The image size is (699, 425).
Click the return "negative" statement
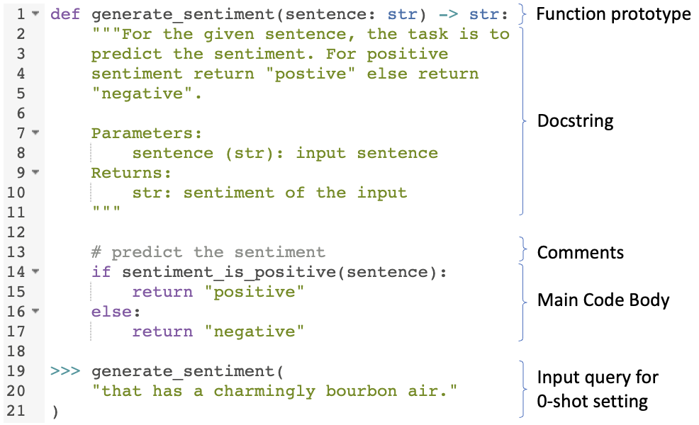(x=218, y=331)
